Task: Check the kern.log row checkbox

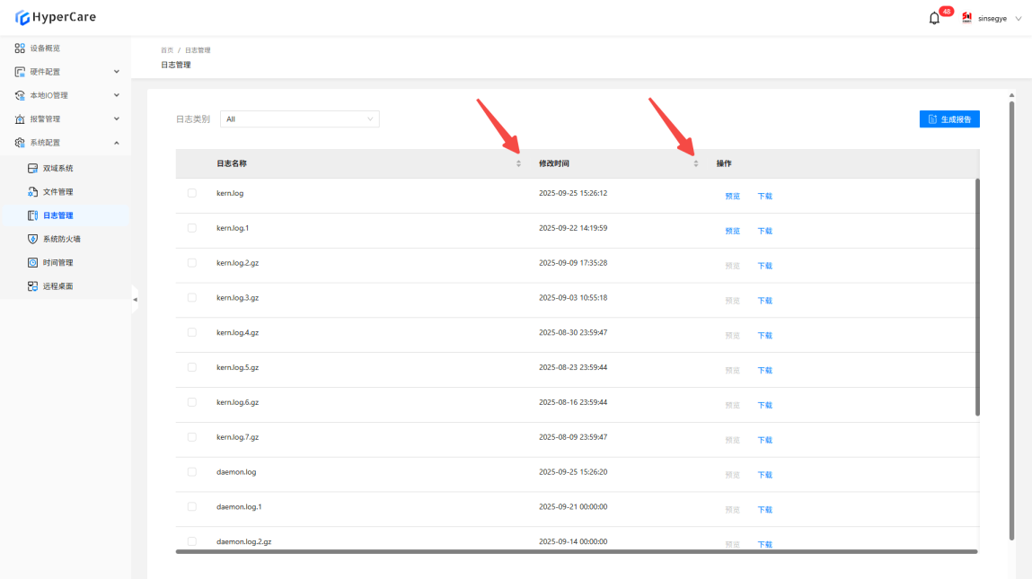Action: point(191,193)
